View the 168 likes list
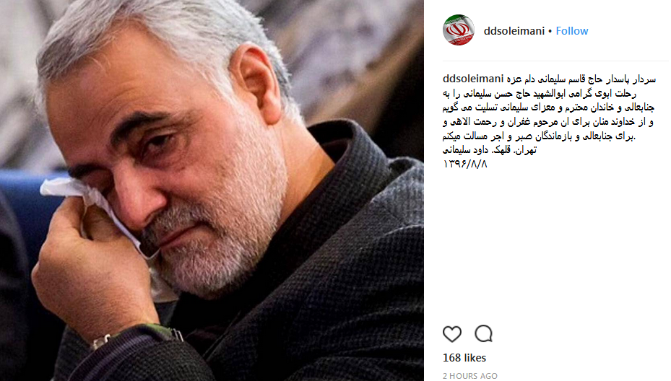Image resolution: width=671 pixels, height=381 pixels. [x=464, y=357]
